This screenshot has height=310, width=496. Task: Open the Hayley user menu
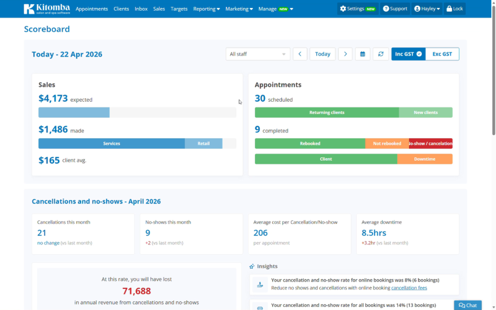[x=427, y=9]
